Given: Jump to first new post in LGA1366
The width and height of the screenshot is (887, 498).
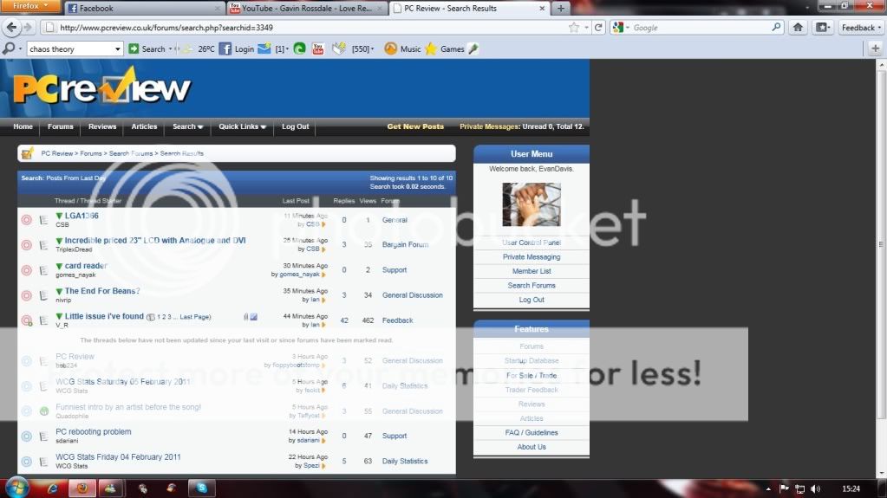Looking at the screenshot, I should coord(59,216).
